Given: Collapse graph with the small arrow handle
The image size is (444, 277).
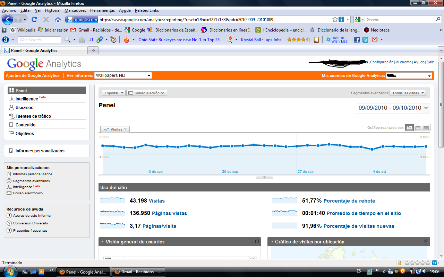Looking at the screenshot, I should click(x=264, y=177).
